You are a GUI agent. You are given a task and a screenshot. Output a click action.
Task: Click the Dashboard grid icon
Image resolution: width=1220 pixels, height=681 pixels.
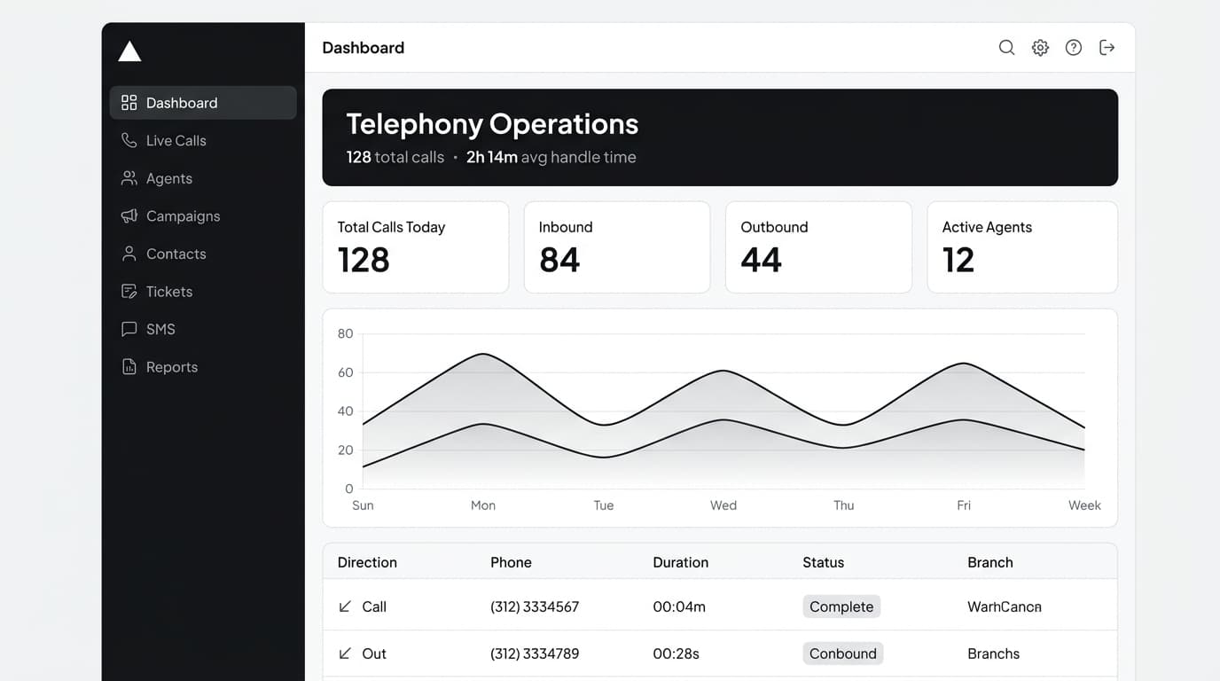pyautogui.click(x=129, y=103)
